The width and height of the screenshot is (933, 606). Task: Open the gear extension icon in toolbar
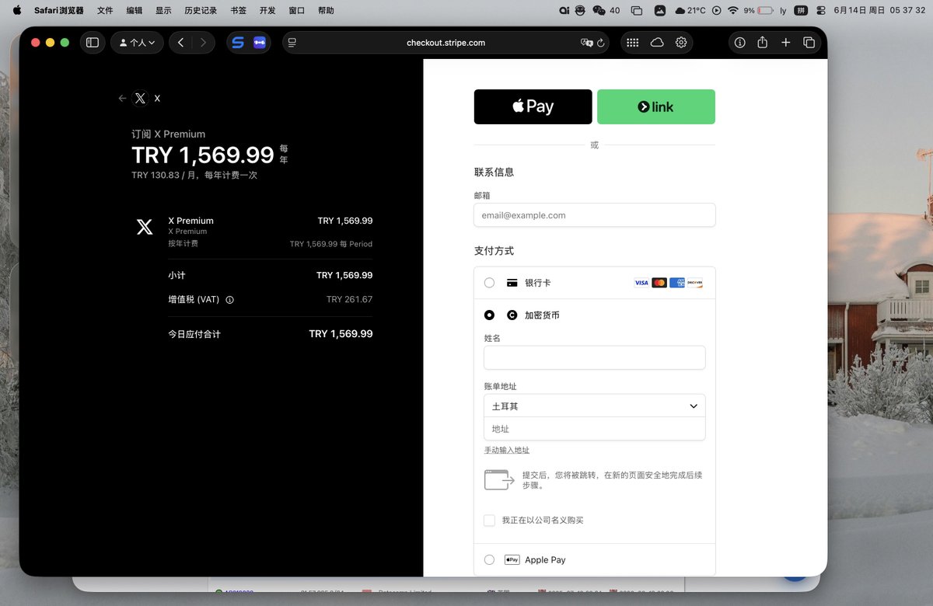[x=681, y=43]
